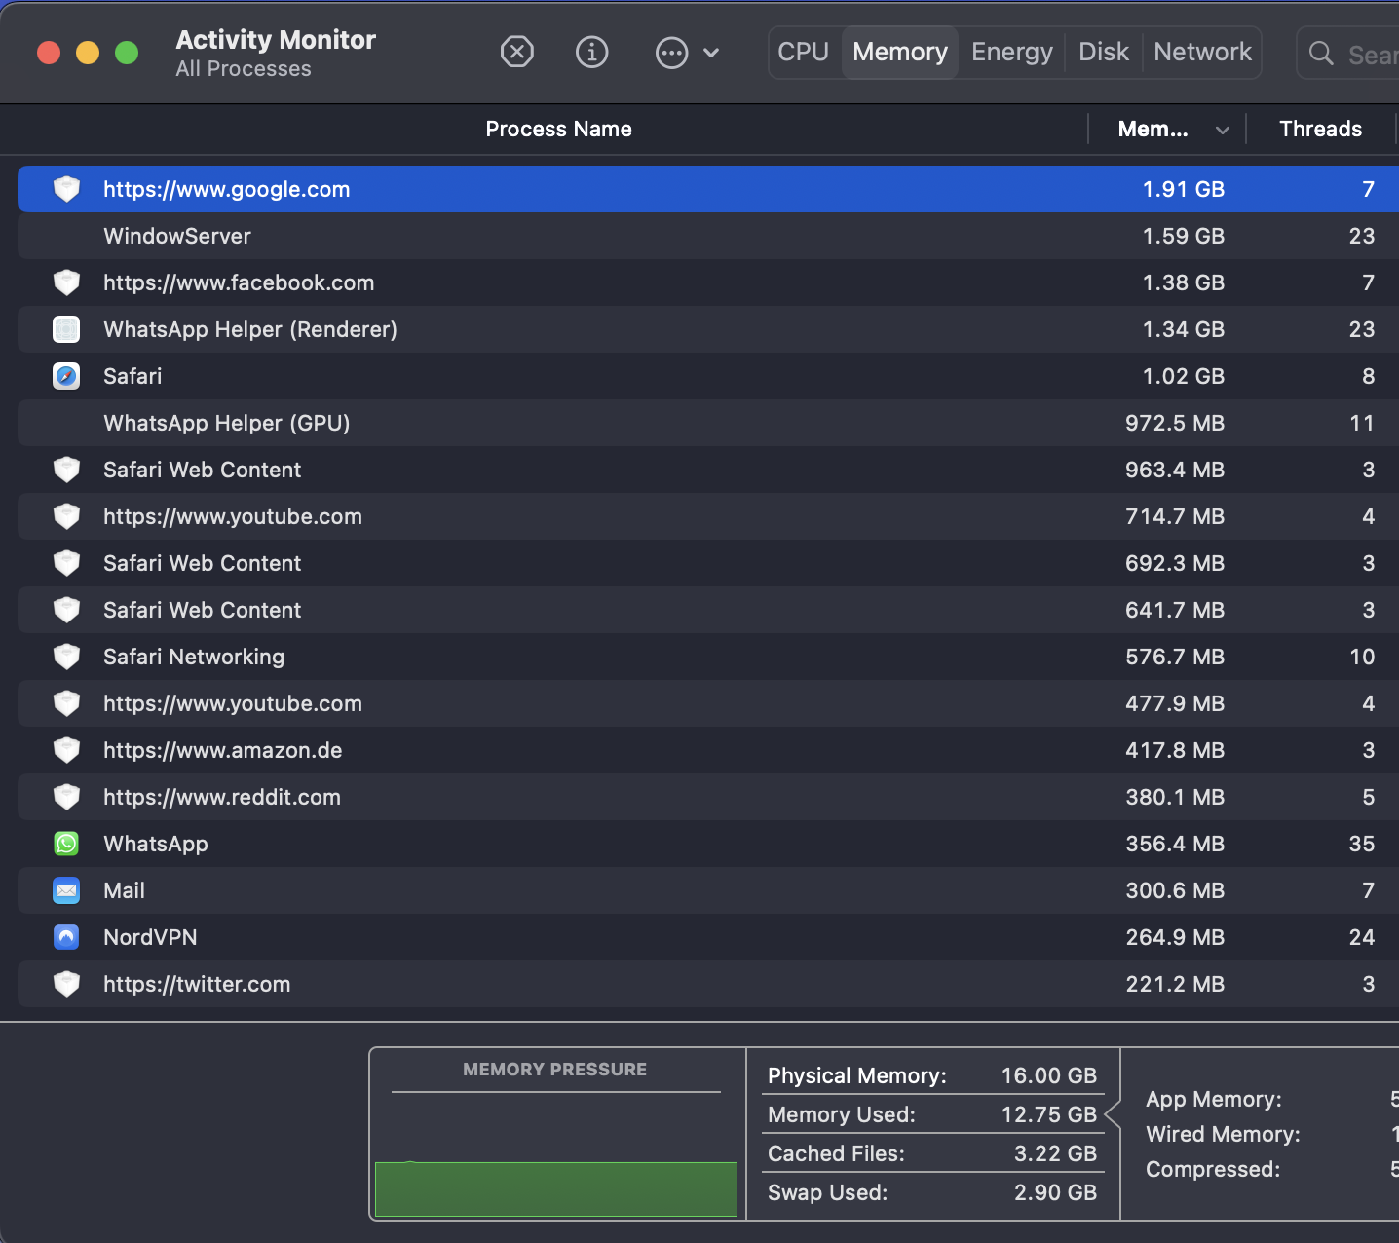Click the magnifying glass search icon
This screenshot has width=1399, height=1243.
pos(1321,53)
